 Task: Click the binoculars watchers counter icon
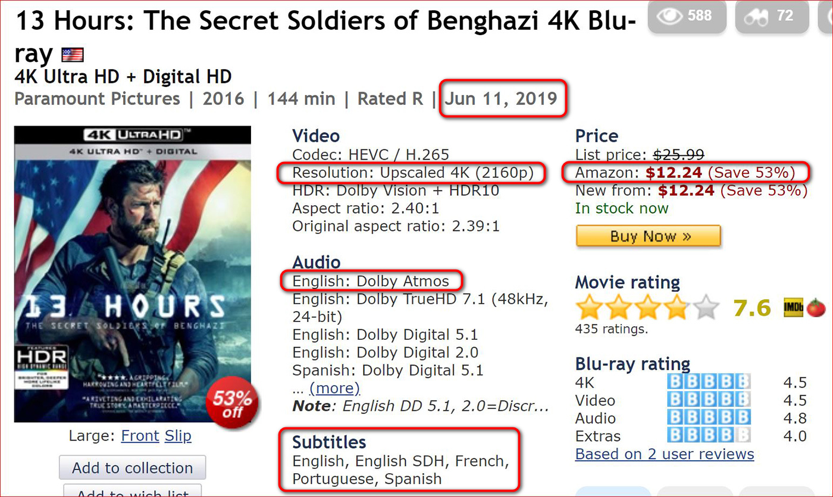point(756,17)
